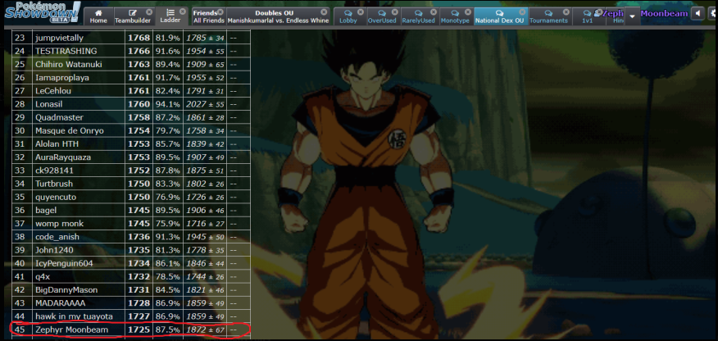This screenshot has width=718, height=341.
Task: Click rank number 30 in ladder
Action: (x=20, y=130)
